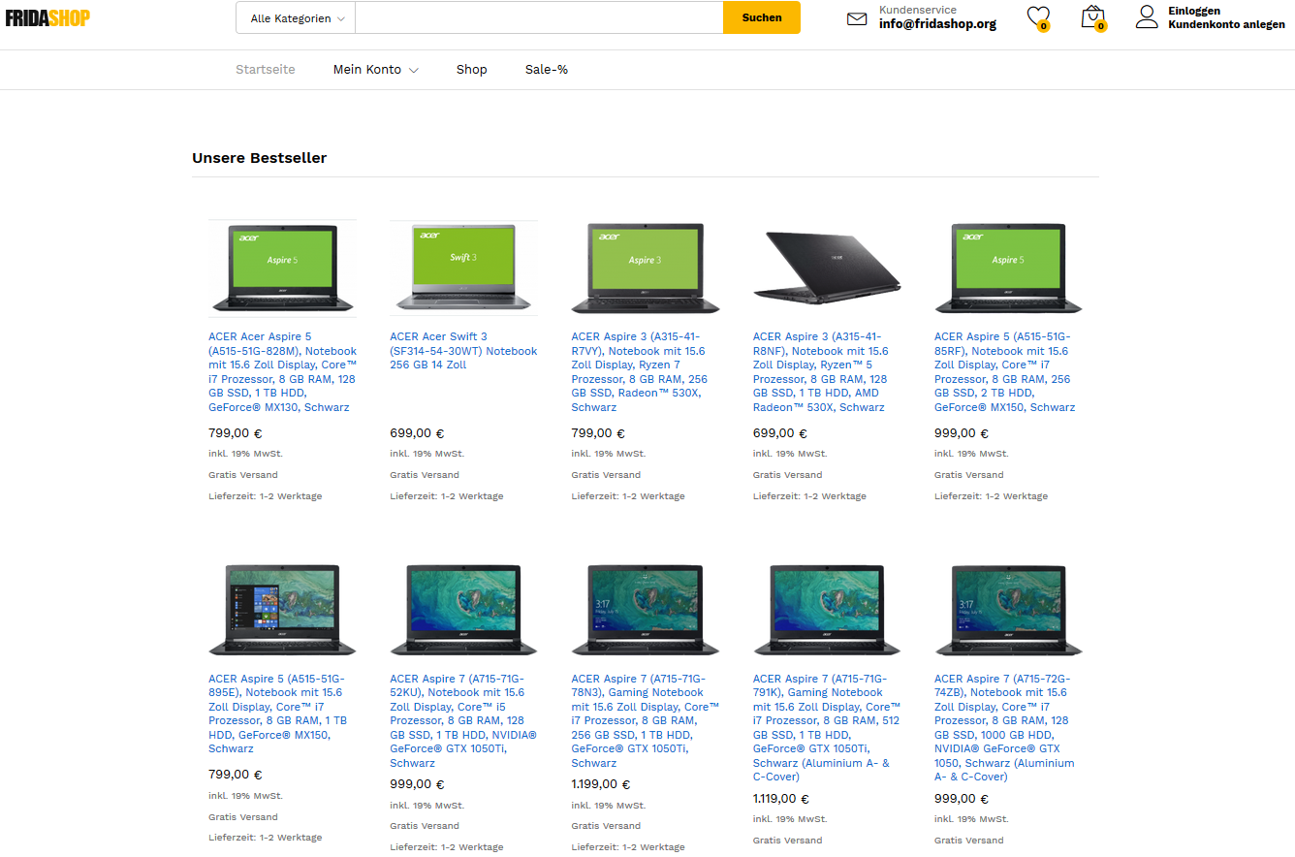1295x857 pixels.
Task: Open Aspire 7 A715-71G-52KU product image
Action: (x=463, y=610)
